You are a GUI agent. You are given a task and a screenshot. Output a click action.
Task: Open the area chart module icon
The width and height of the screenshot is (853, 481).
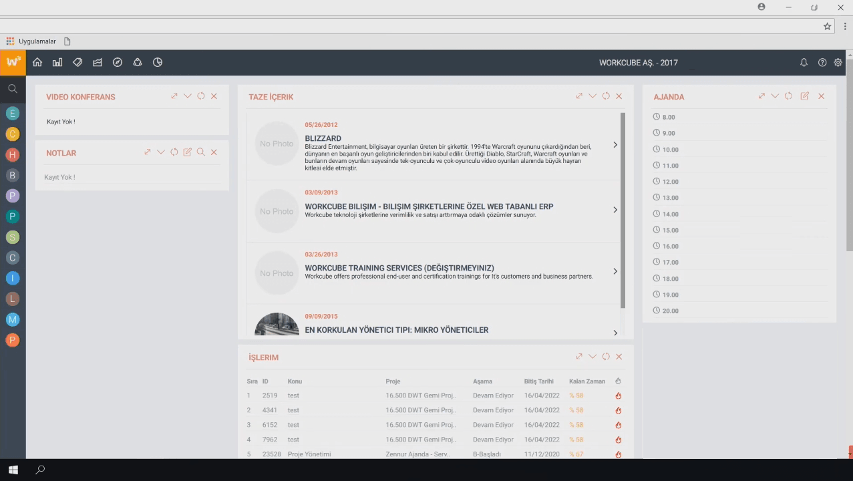pos(98,62)
